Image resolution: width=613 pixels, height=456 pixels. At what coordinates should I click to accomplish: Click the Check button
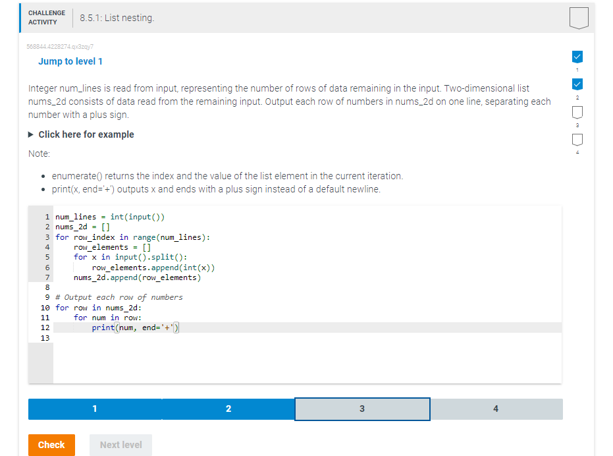pyautogui.click(x=51, y=445)
